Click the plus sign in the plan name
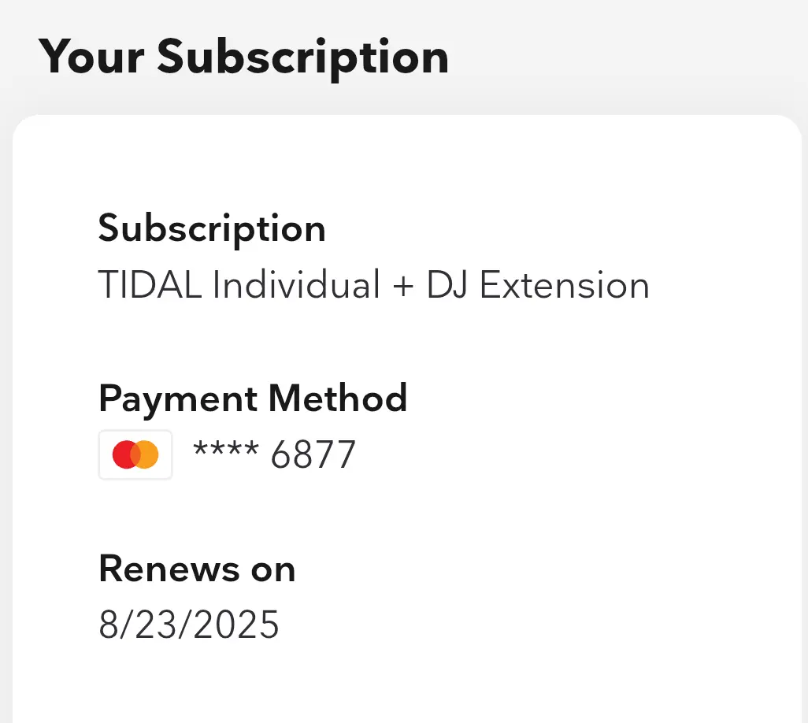 click(403, 287)
